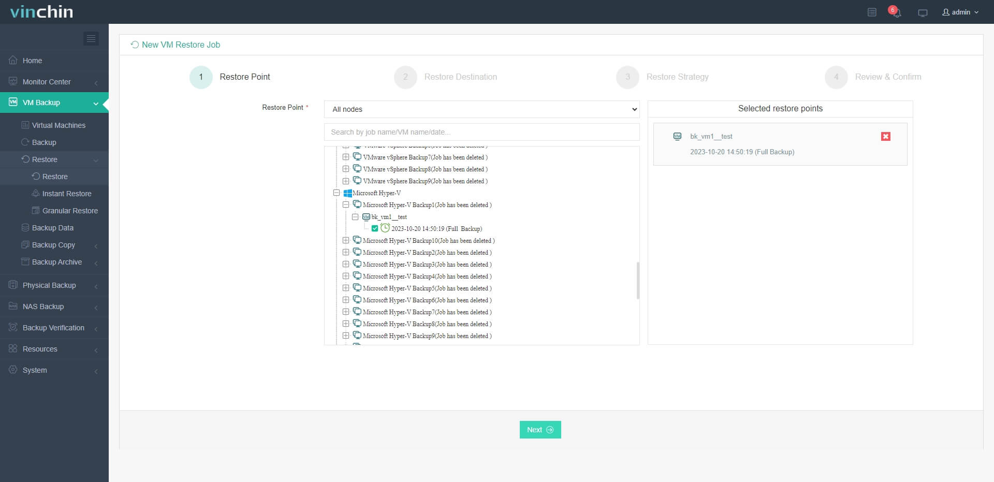Open the Home section in sidebar
Image resolution: width=994 pixels, height=482 pixels.
tap(31, 61)
